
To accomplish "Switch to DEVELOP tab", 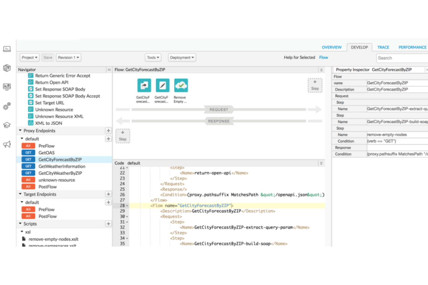I will coord(359,47).
